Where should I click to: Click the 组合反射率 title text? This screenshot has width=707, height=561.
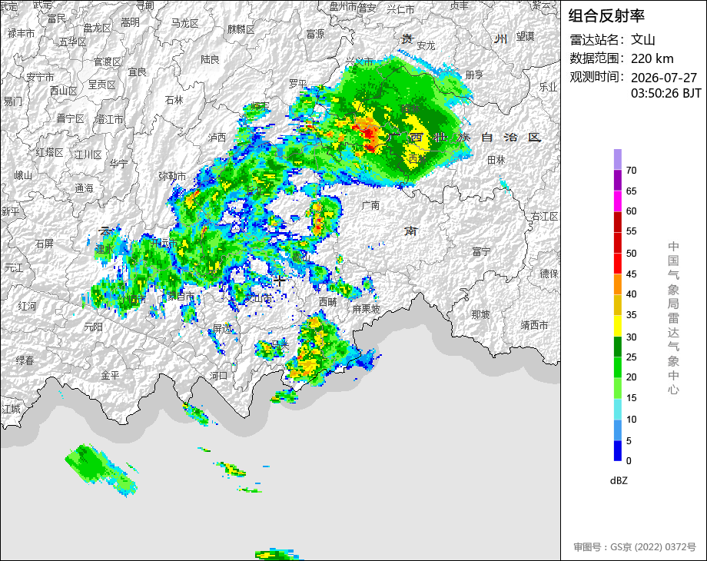(x=606, y=16)
